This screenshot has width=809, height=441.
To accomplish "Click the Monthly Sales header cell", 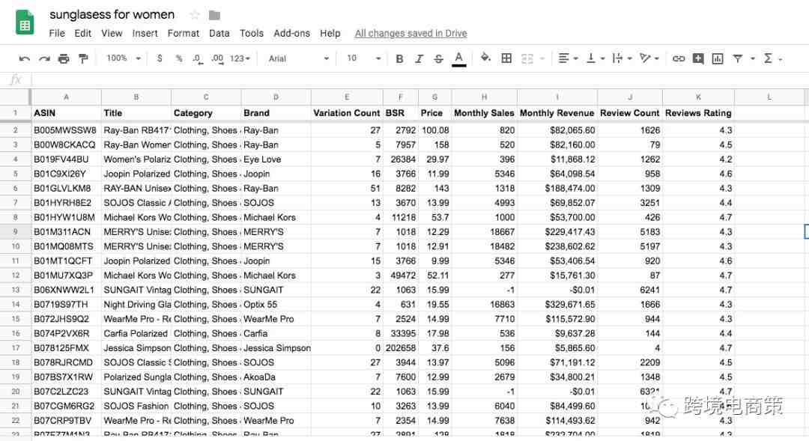I will coord(484,113).
